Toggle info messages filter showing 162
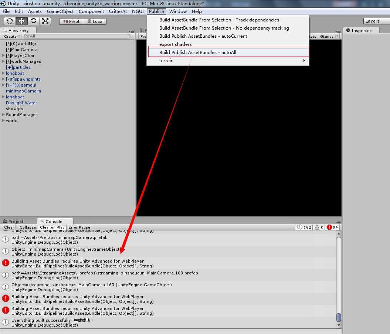The width and height of the screenshot is (390, 334). tap(304, 227)
